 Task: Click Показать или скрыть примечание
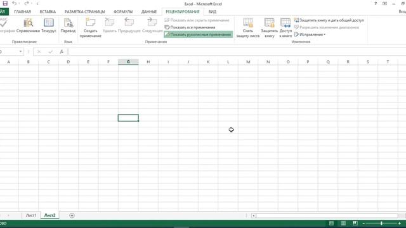coord(197,20)
